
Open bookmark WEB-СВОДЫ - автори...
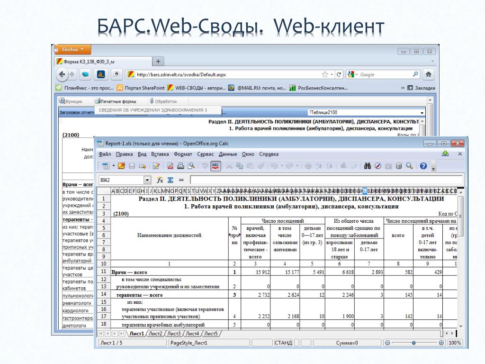pos(197,88)
